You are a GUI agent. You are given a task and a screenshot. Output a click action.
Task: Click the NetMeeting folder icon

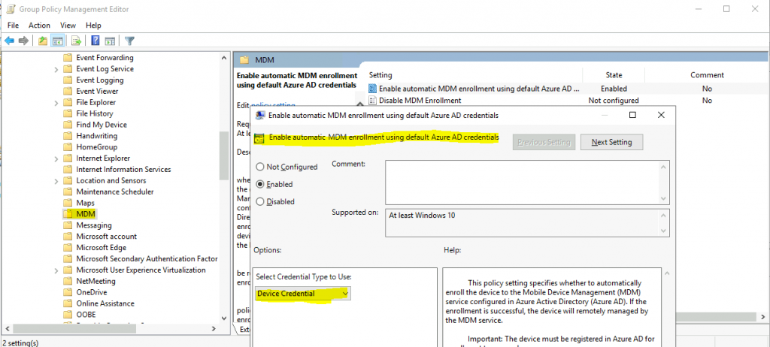(x=68, y=281)
